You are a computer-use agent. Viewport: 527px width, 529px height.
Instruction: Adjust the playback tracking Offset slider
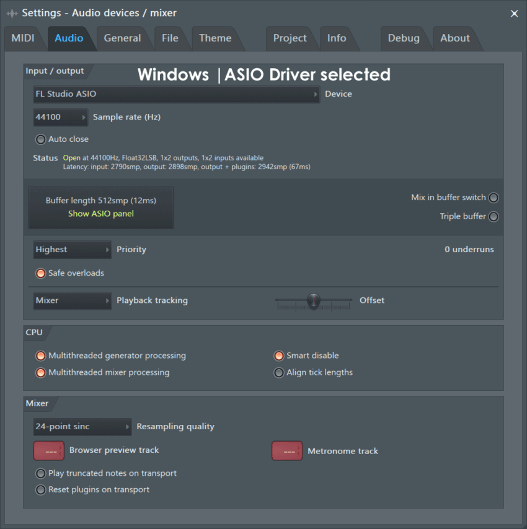pos(313,300)
